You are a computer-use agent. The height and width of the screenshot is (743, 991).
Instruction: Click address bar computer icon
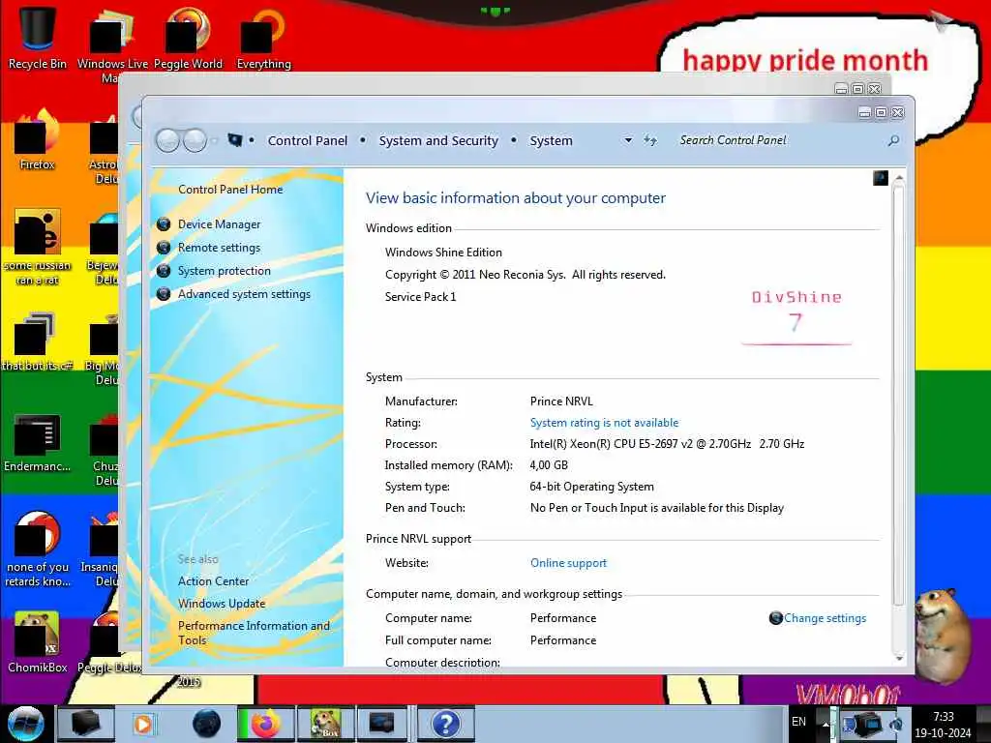235,139
